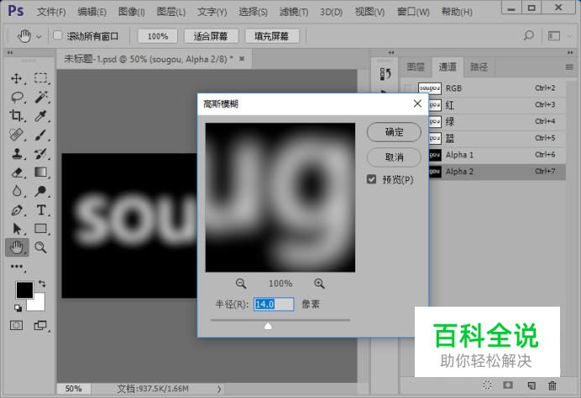The height and width of the screenshot is (398, 581).
Task: Click the 100% zoom button
Action: point(158,36)
